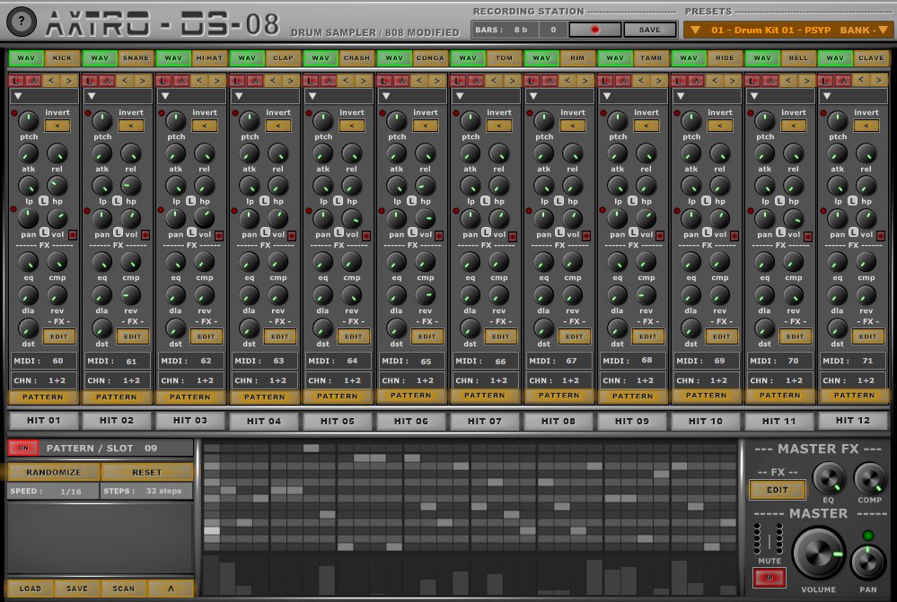This screenshot has height=602, width=897.
Task: Expand the Kick channel sample dropdown triangle
Action: [17, 96]
